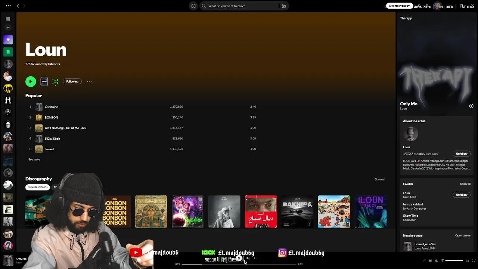Viewport: 478px width, 269px height.
Task: Show all credits
Action: (465, 184)
